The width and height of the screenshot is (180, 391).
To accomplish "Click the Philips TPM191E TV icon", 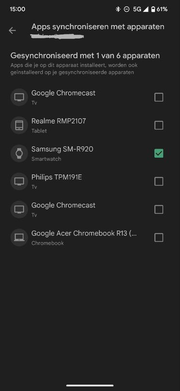I will (19, 181).
